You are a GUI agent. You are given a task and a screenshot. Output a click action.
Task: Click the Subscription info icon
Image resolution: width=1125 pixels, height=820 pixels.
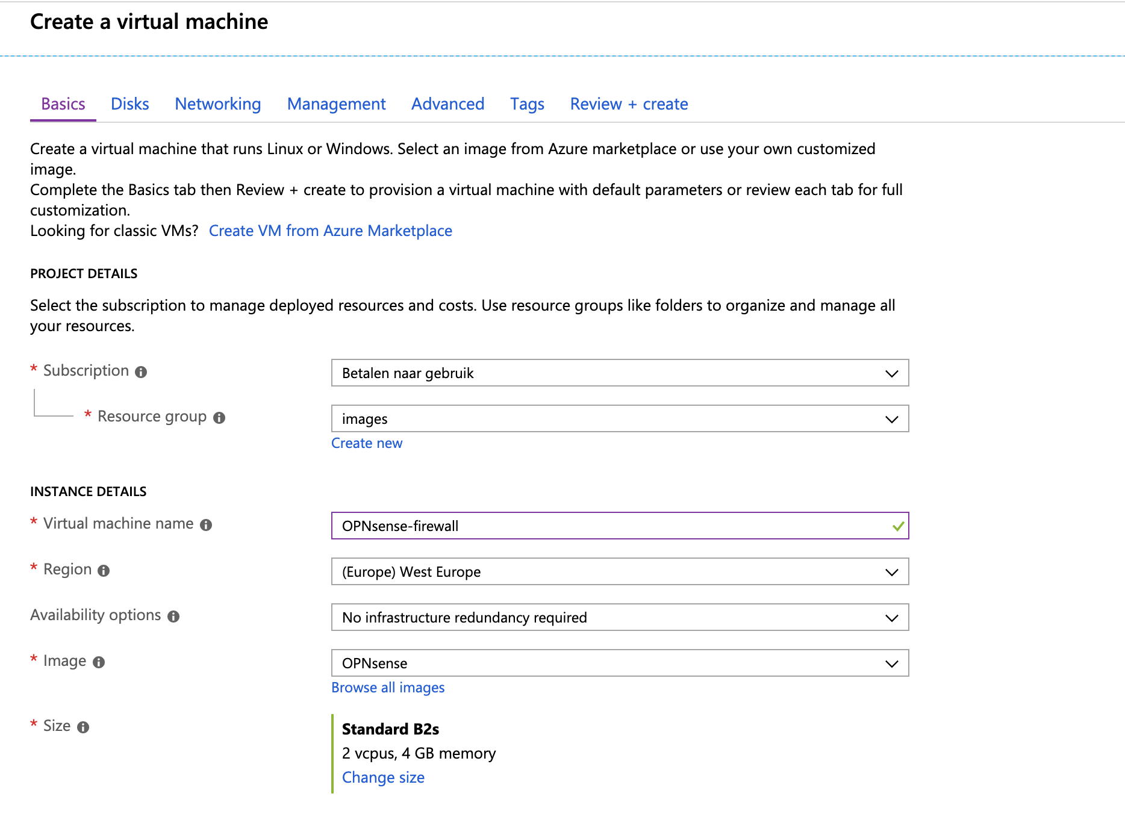[141, 372]
